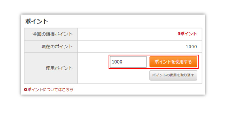Click the empty space left of the cancel button
226x114 pixels.
(114, 75)
